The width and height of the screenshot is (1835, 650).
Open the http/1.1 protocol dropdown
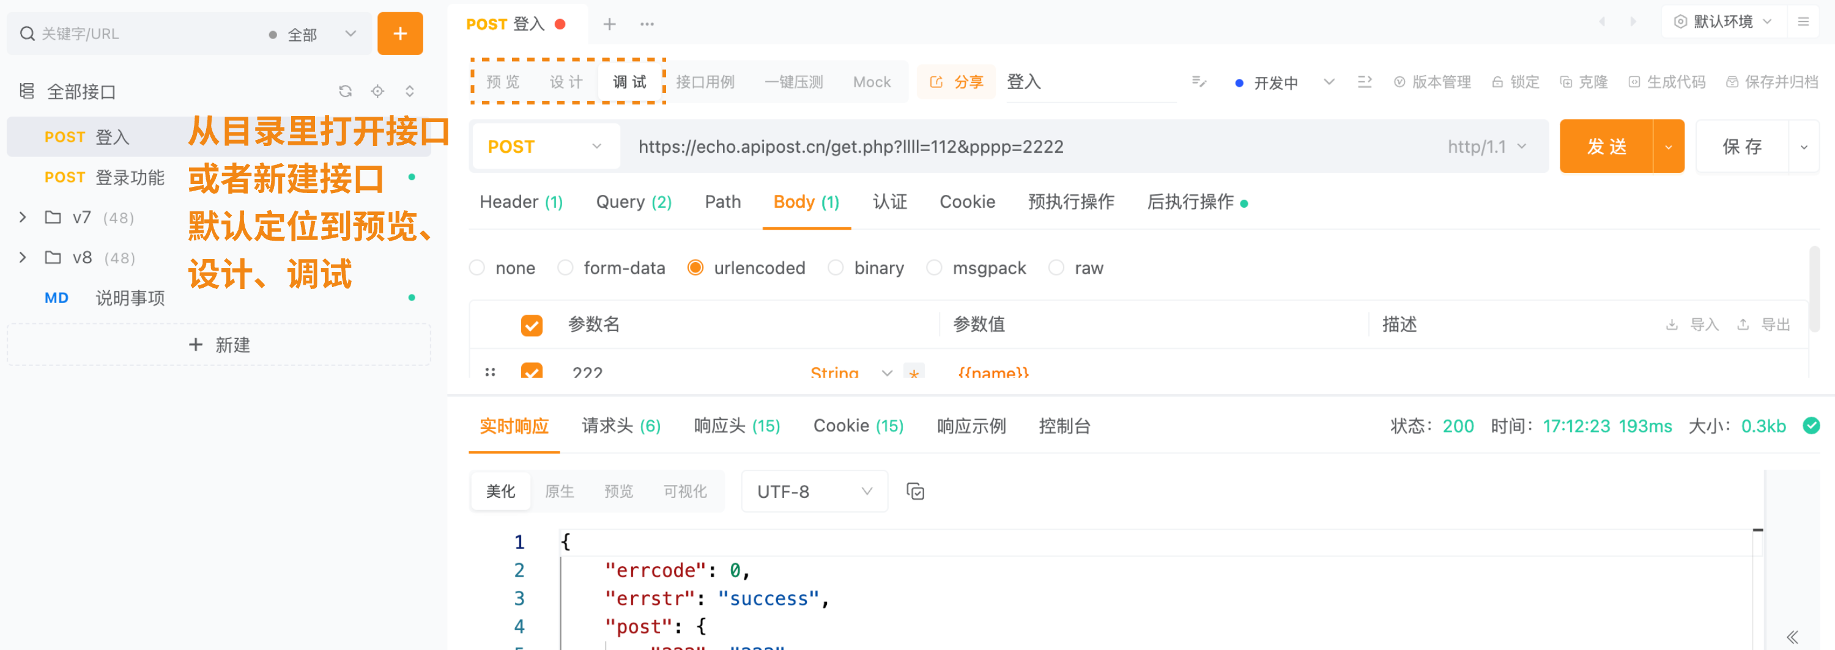tap(1487, 147)
